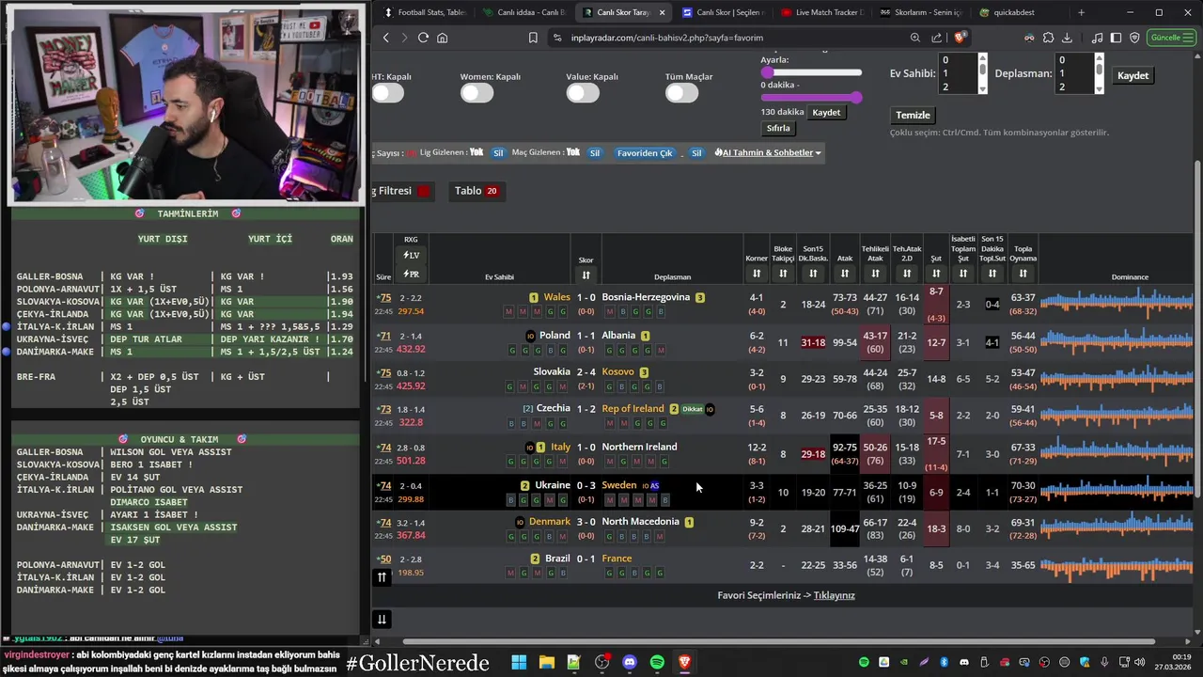Open Discord from the taskbar
The height and width of the screenshot is (677, 1203).
point(630,662)
